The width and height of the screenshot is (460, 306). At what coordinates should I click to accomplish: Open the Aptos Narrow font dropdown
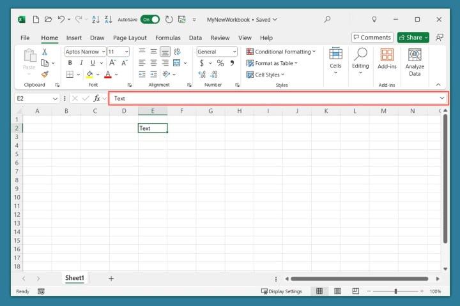pyautogui.click(x=85, y=52)
